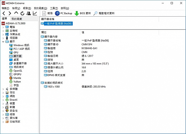
Task: Collapse the 顯示 tree node
Action: (3, 42)
